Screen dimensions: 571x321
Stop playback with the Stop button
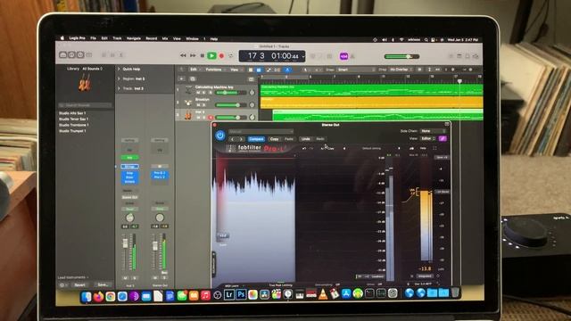[203, 55]
